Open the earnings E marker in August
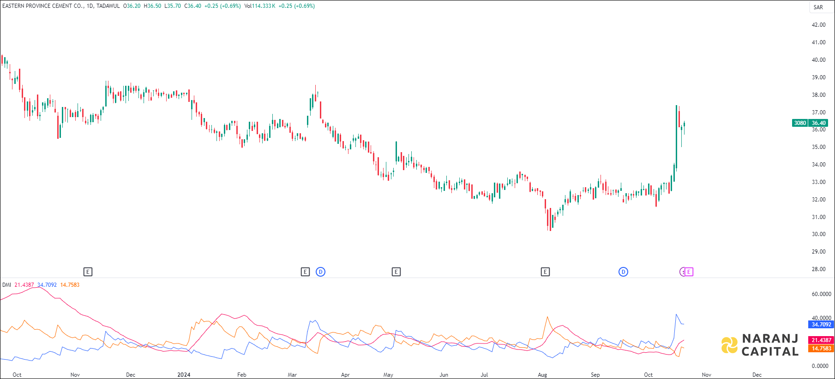 point(545,272)
